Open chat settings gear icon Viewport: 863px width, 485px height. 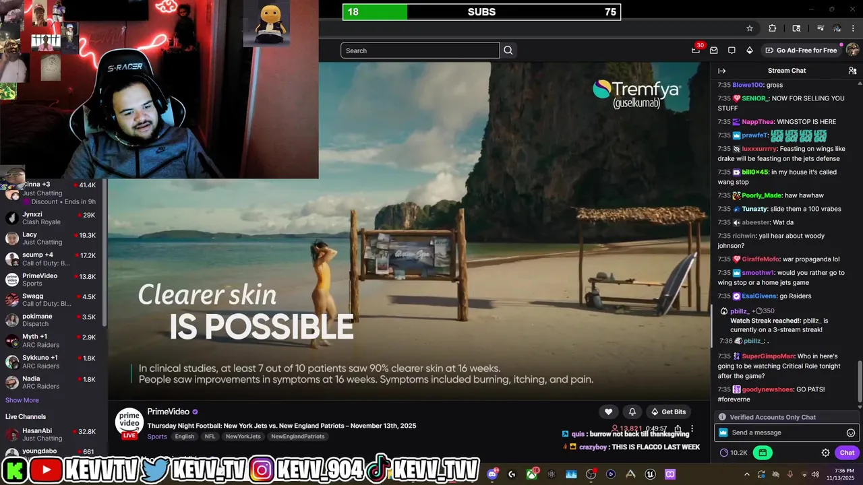coord(825,453)
